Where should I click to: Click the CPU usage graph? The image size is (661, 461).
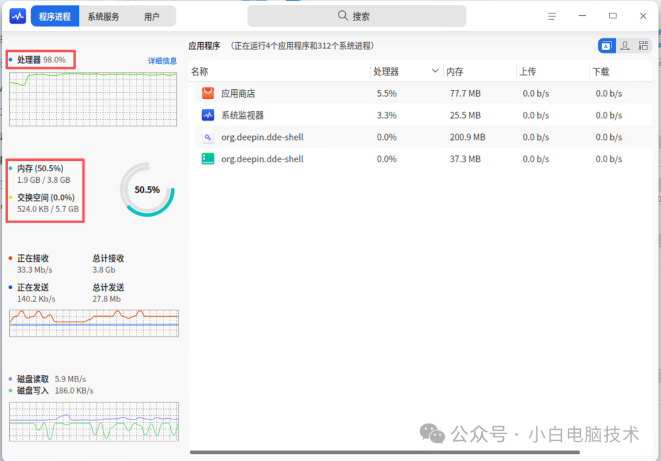coord(93,99)
